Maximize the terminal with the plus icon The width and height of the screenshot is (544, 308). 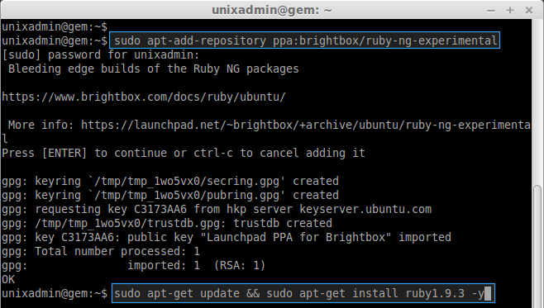pyautogui.click(x=509, y=11)
